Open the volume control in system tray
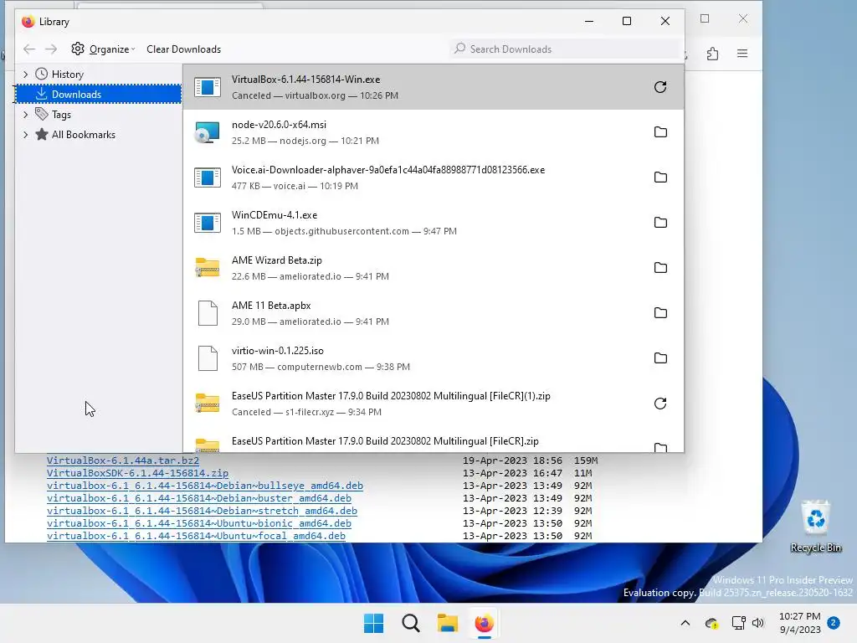This screenshot has height=643, width=857. point(757,623)
